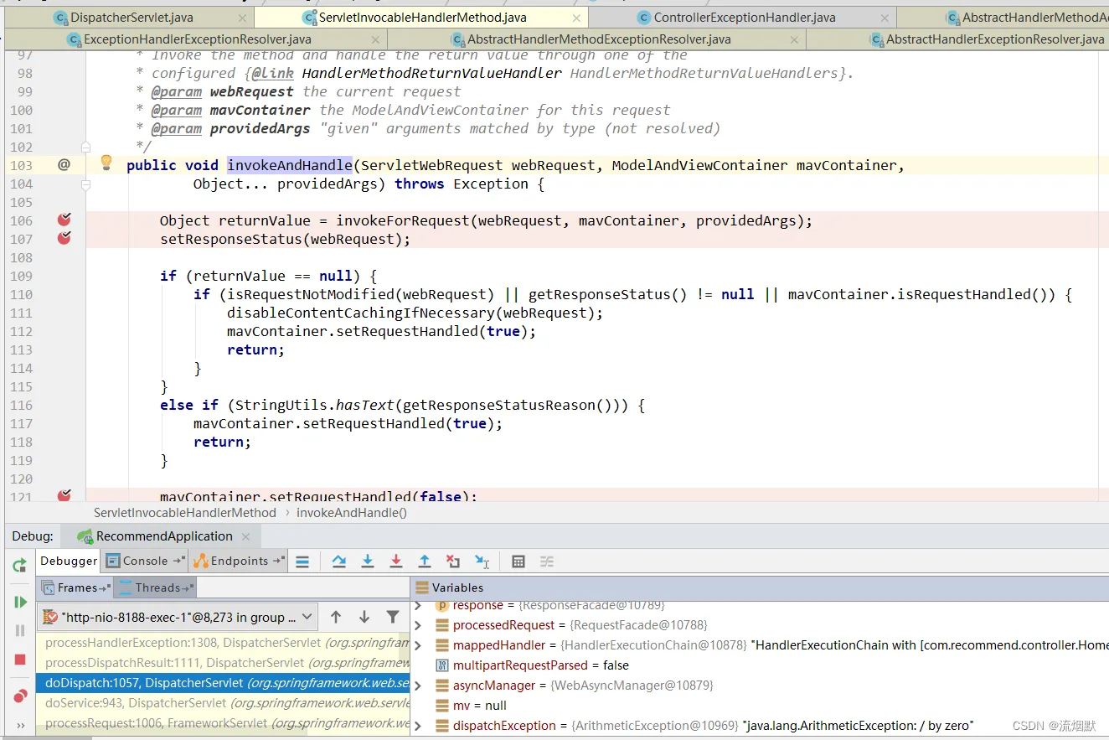The width and height of the screenshot is (1109, 740).
Task: Select previous frame with up arrow
Action: click(x=336, y=617)
